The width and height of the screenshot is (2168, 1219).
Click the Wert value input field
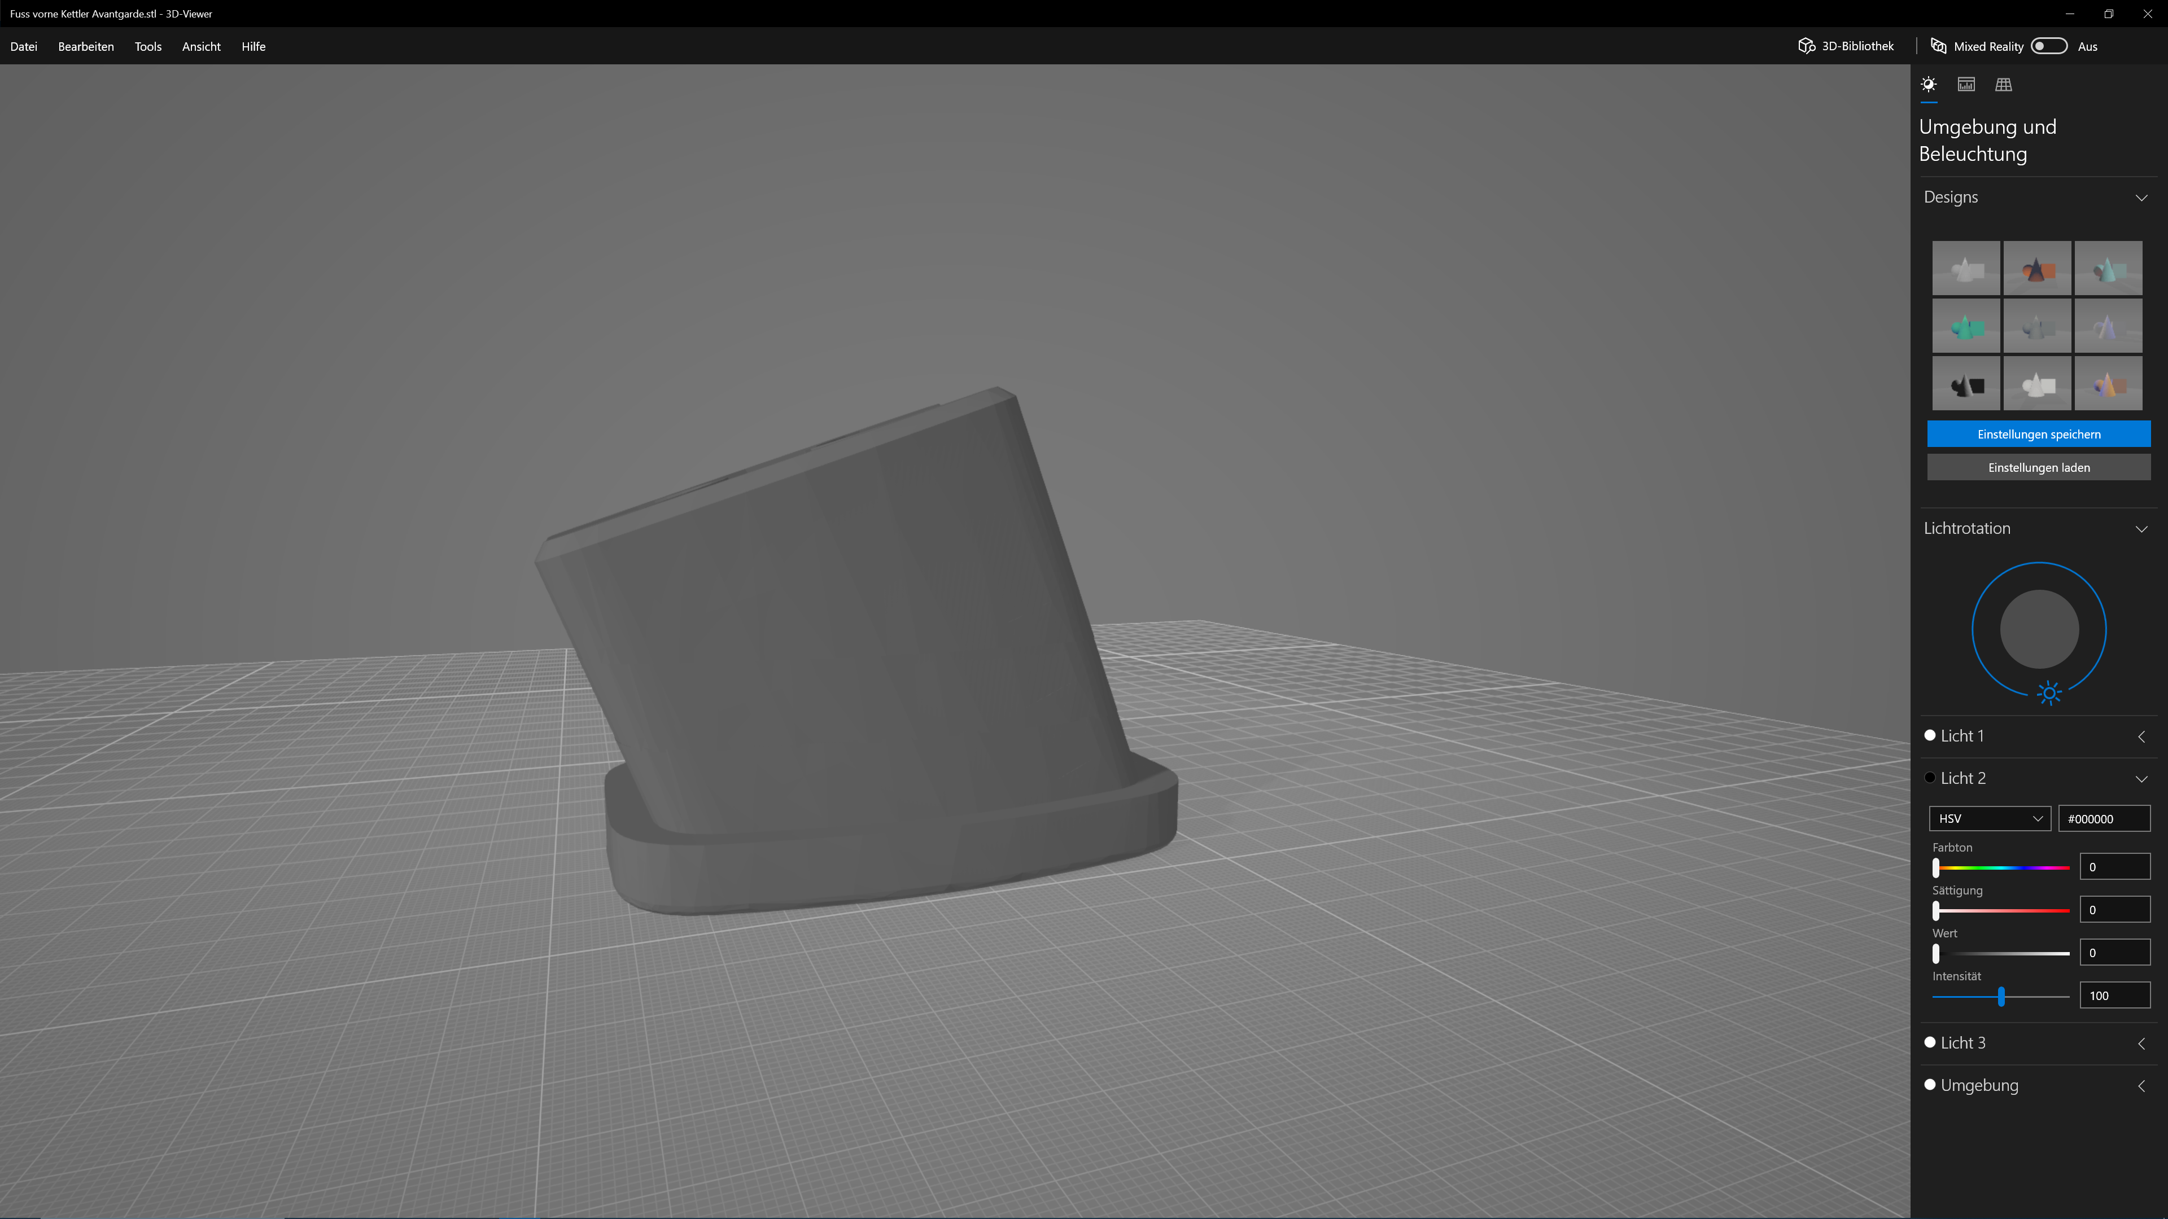[x=2114, y=952]
